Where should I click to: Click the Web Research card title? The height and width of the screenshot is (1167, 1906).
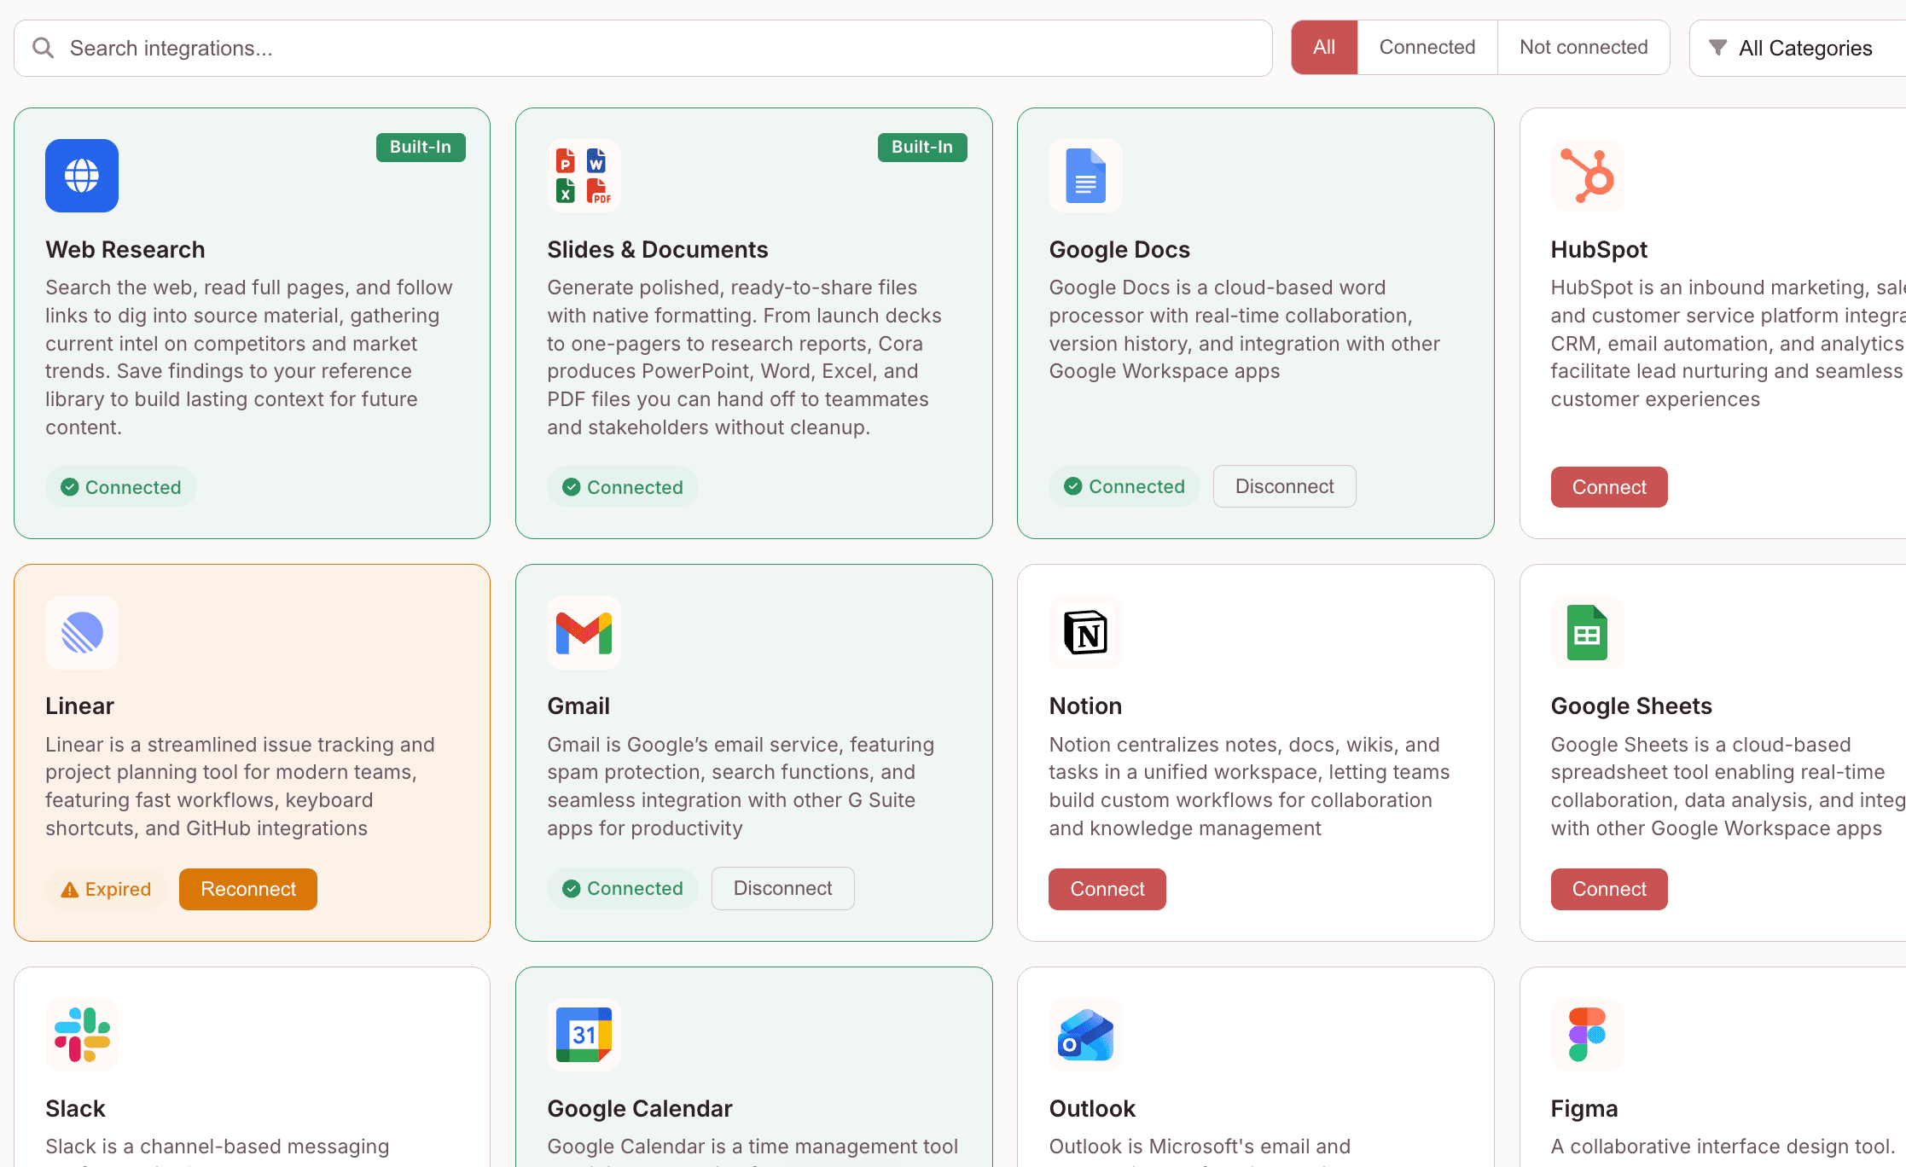click(125, 249)
